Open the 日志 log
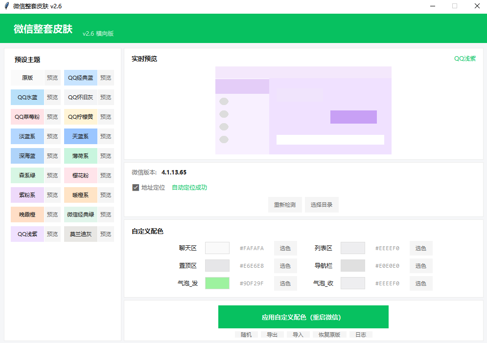This screenshot has height=343, width=487. pos(361,335)
